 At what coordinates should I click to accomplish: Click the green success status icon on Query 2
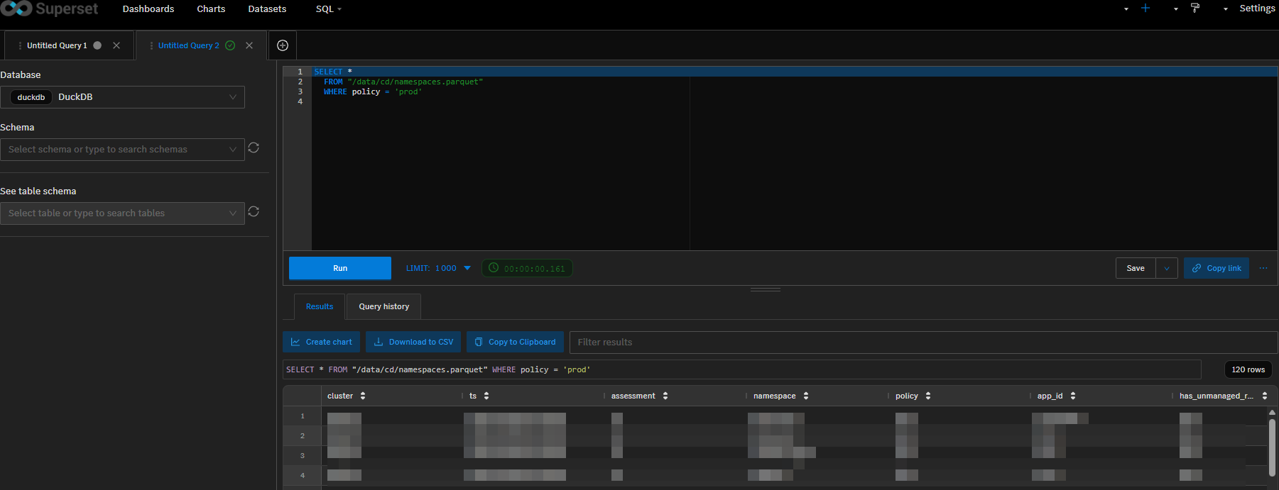coord(230,45)
